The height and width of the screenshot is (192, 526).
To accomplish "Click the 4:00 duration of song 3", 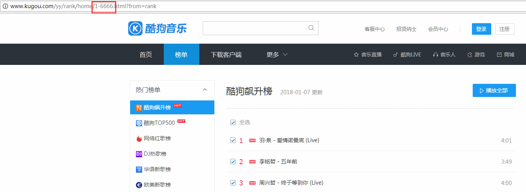I will click(506, 183).
